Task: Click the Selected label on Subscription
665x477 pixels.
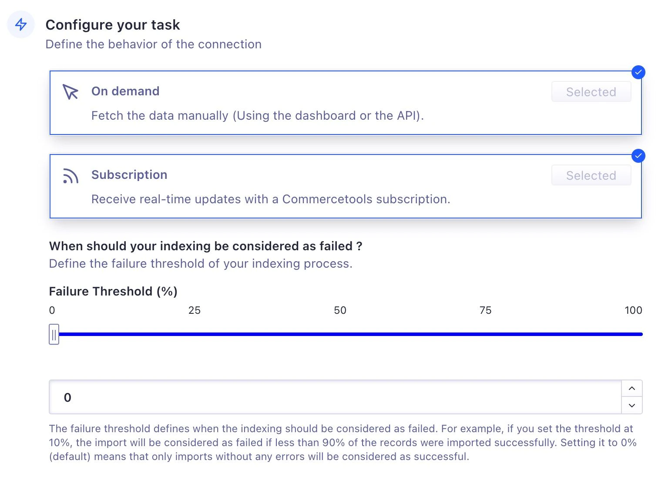Action: tap(591, 175)
